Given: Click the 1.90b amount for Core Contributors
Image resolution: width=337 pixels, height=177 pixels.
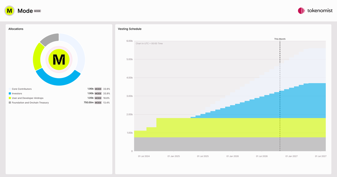Looking at the screenshot, I should point(90,89).
